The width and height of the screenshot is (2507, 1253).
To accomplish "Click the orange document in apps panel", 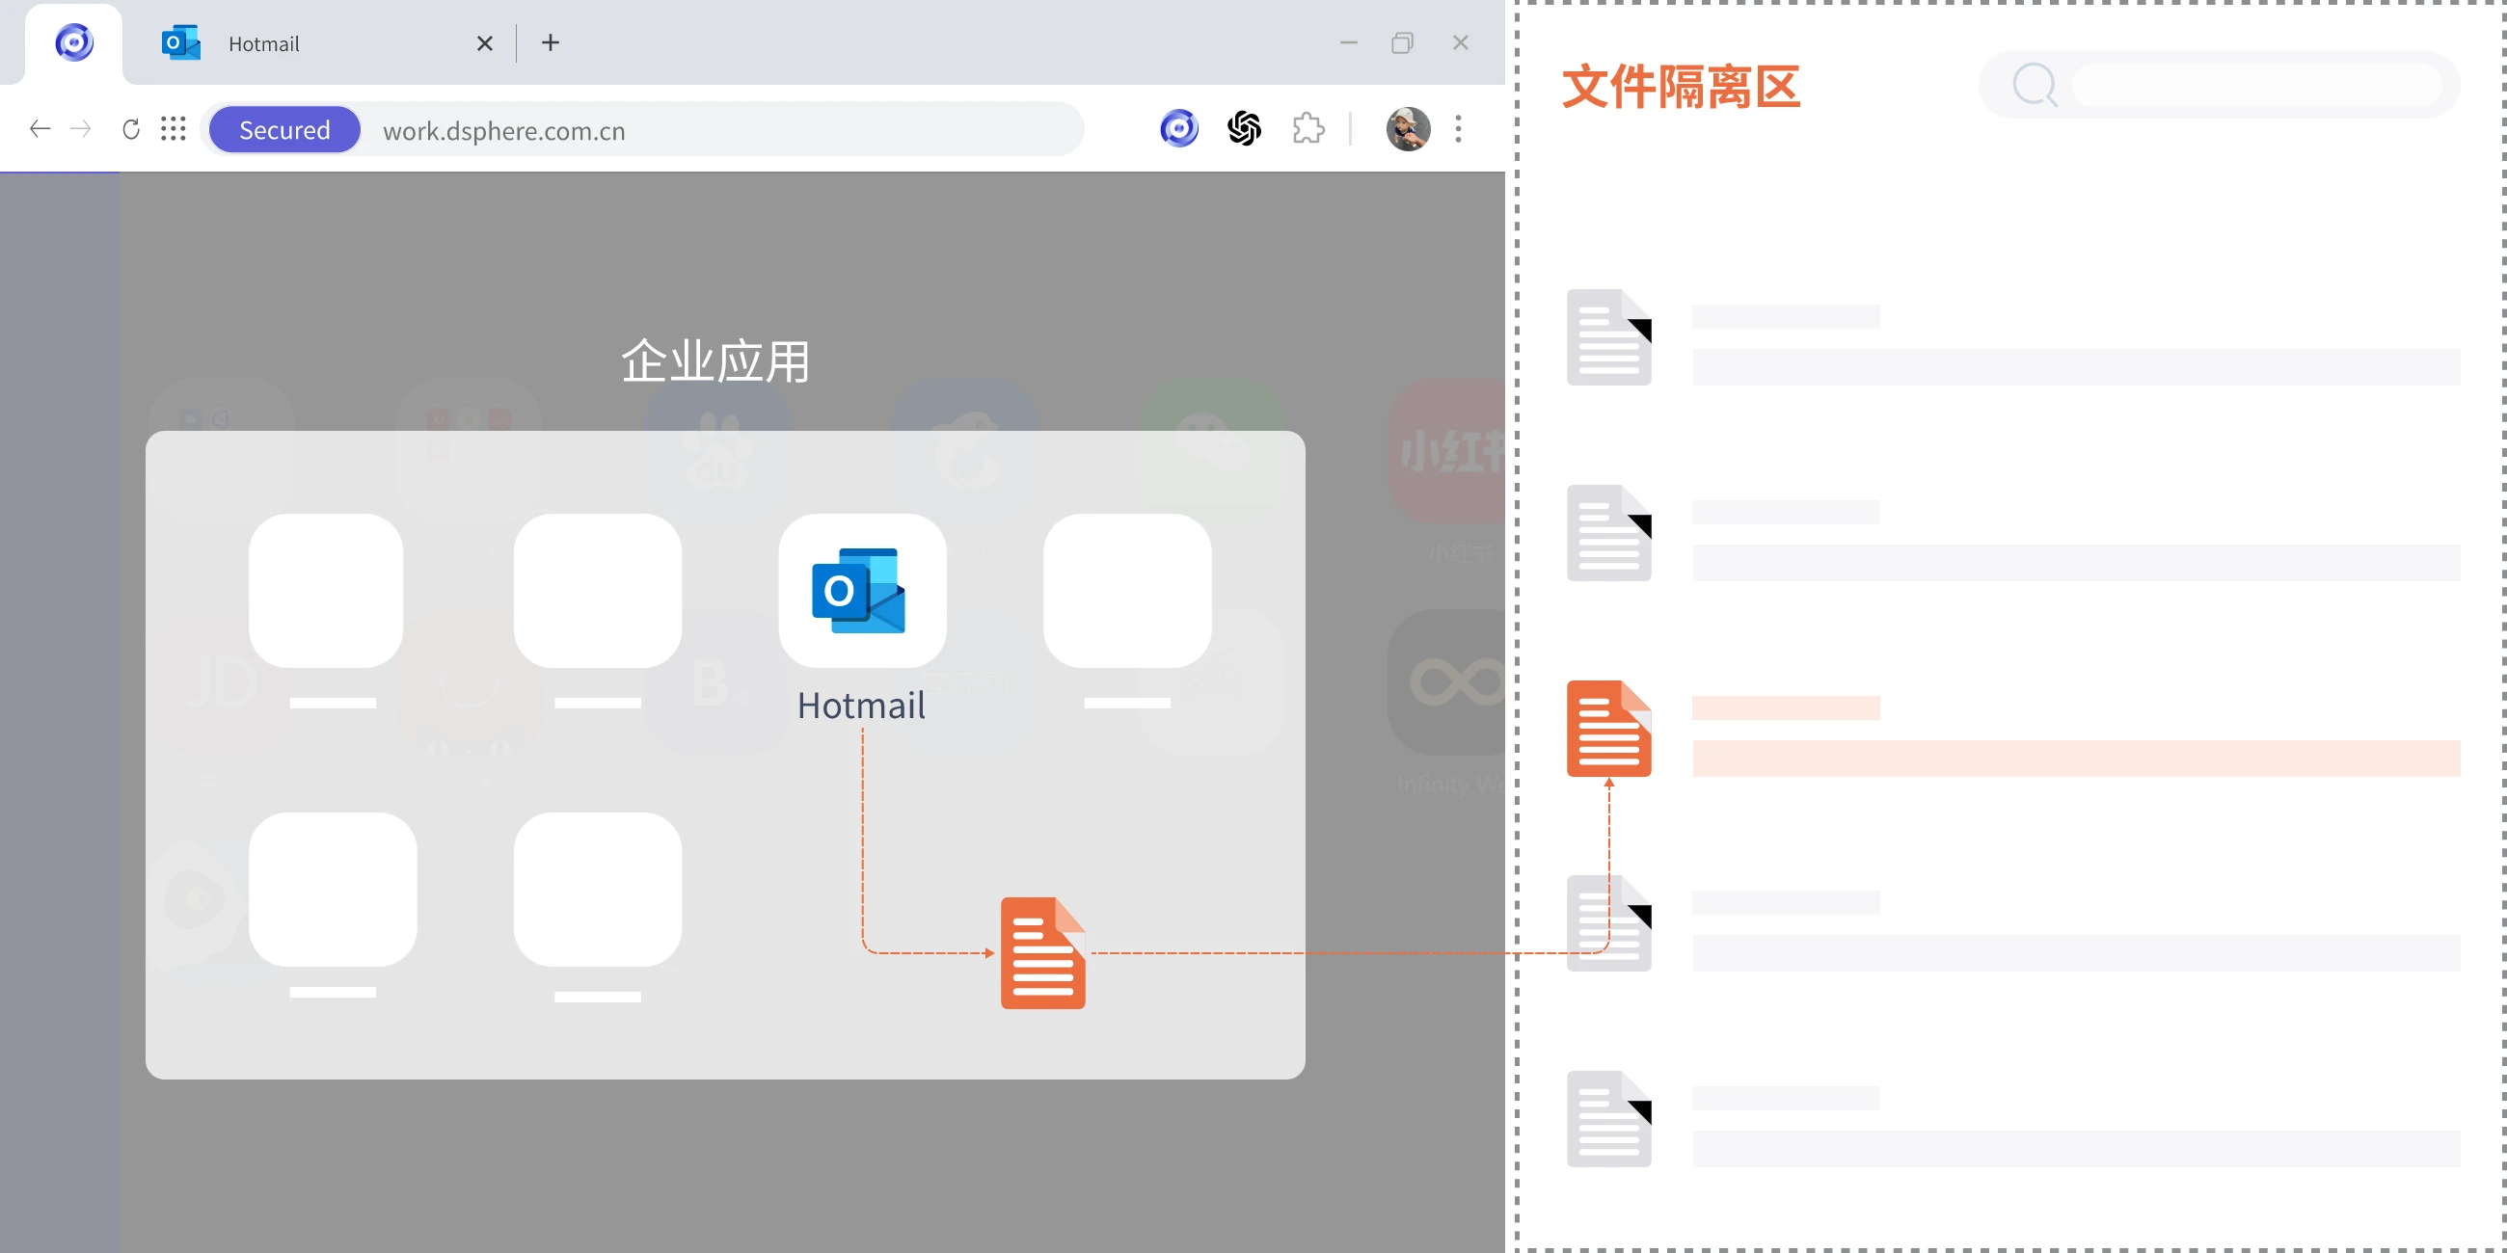I will [x=1042, y=953].
